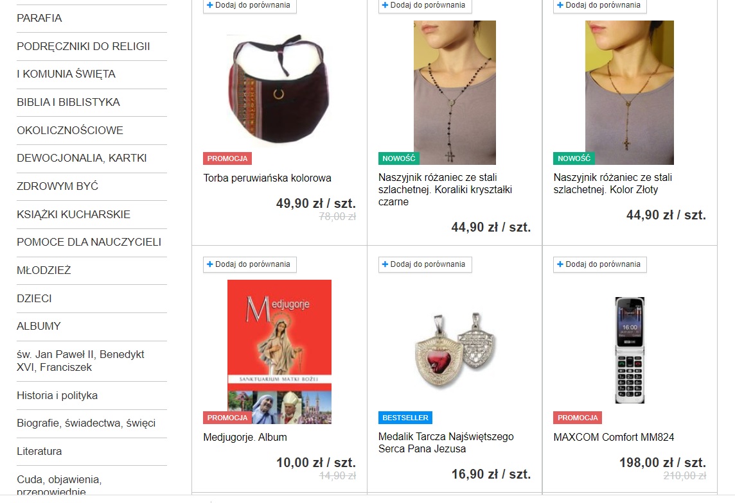Open Torba peruwiańska kolorowa product title
Screen dimensions: 735x503
pos(267,178)
